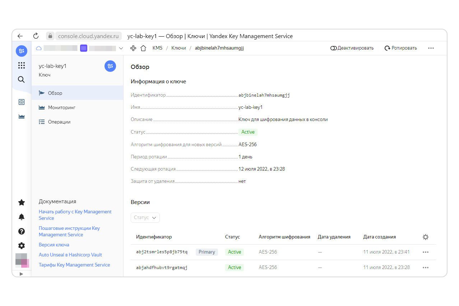Open Пошаговые инструкции Key Management Service link
459x306 pixels.
(69, 231)
